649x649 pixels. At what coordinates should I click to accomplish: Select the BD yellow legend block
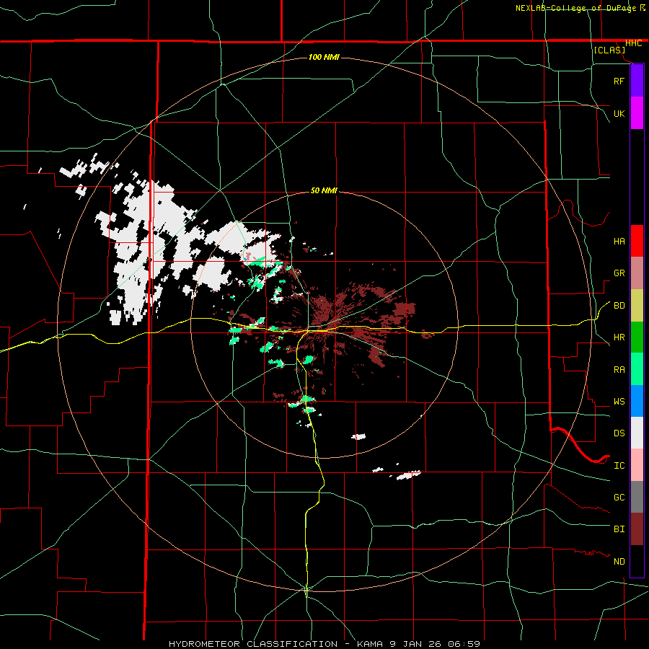click(637, 305)
